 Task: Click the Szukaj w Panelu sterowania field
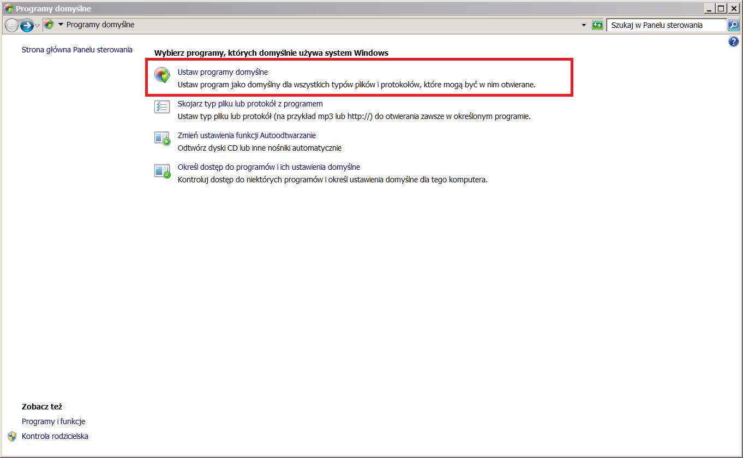(x=666, y=25)
